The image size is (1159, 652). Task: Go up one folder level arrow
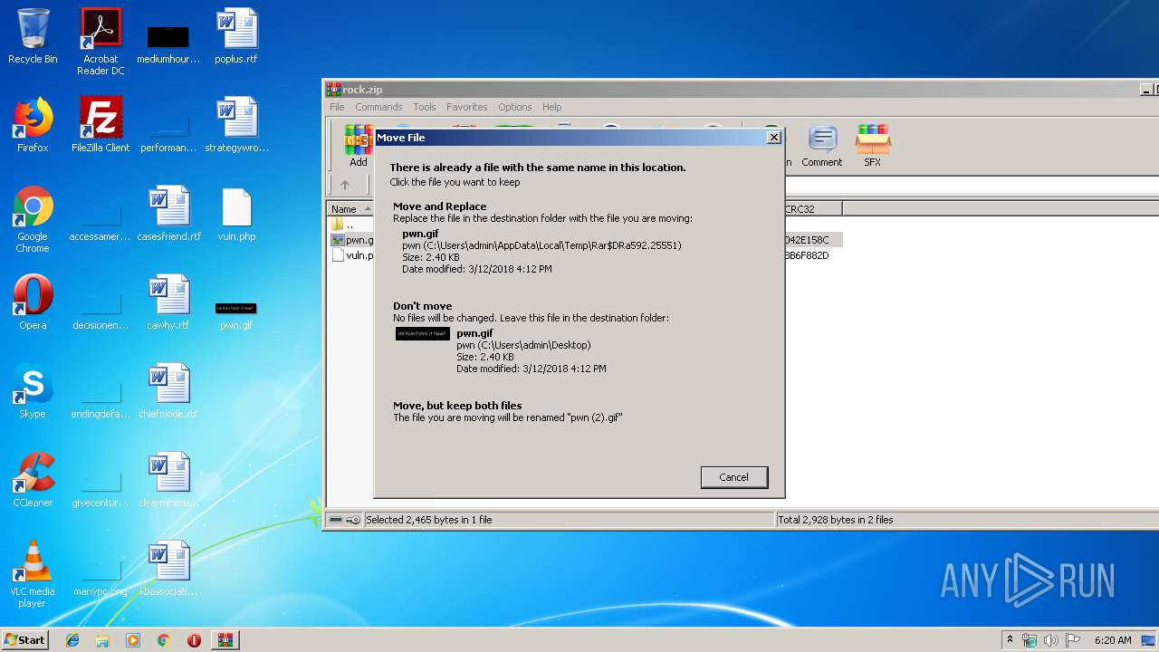click(x=345, y=185)
